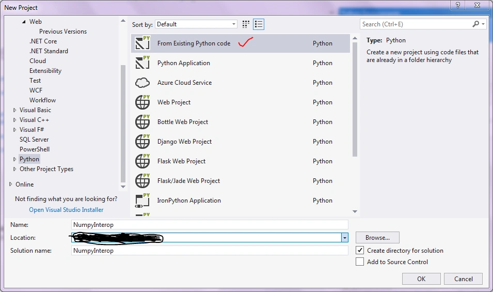This screenshot has width=493, height=292.
Task: Click the IronPython Application template icon
Action: coord(142,201)
